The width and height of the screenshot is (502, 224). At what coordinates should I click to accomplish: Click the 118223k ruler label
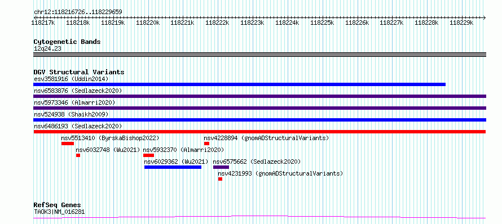(252, 23)
